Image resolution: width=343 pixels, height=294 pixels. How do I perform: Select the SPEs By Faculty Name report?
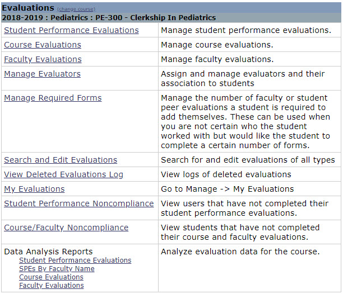[x=57, y=269]
